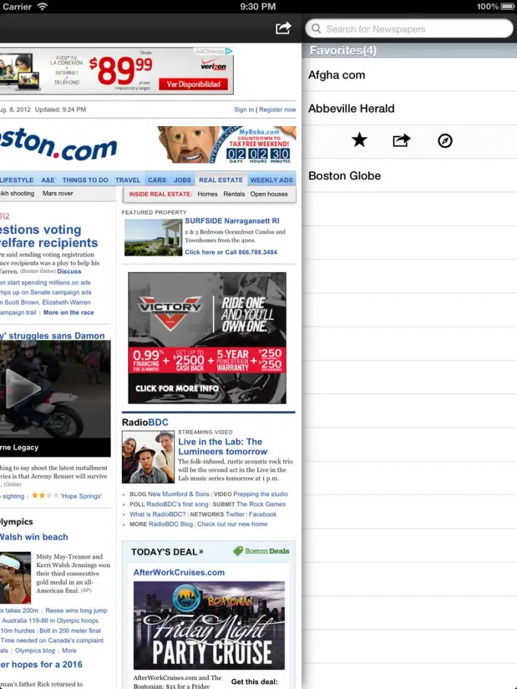Screen dimensions: 517x689
Task: Open the JOBS tab
Action: [x=183, y=180]
